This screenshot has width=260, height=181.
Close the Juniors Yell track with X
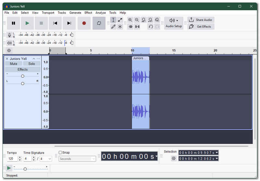click(x=7, y=59)
